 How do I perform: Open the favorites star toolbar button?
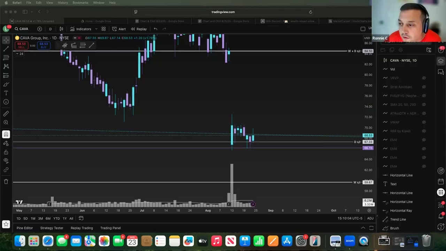pyautogui.click(x=6, y=224)
